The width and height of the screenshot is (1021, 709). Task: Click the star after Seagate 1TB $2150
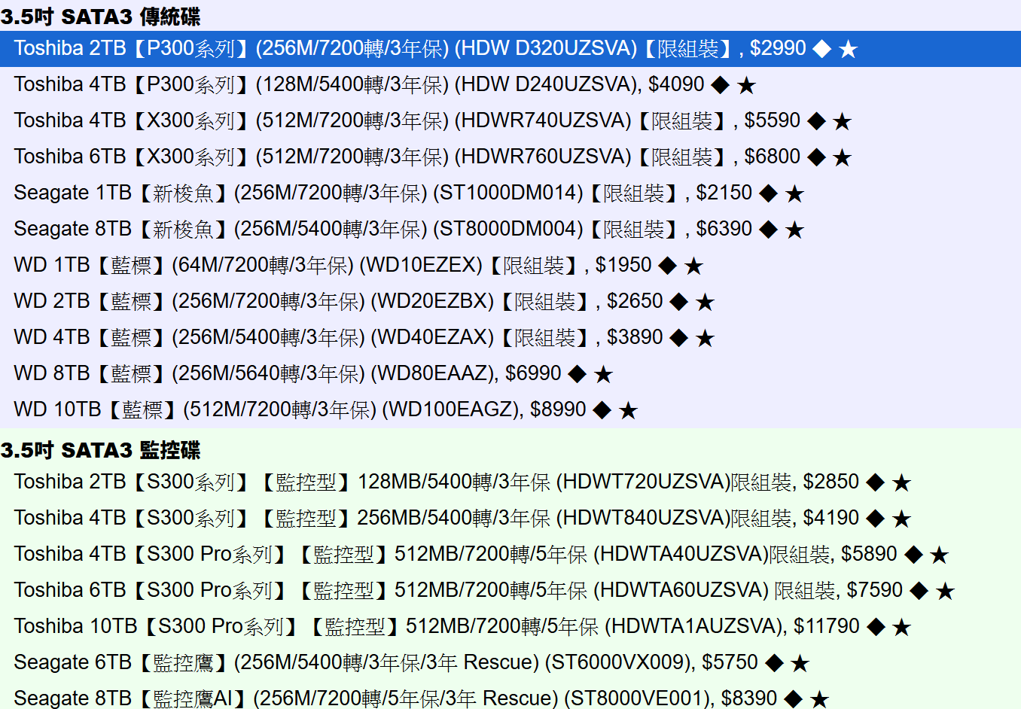pos(794,194)
